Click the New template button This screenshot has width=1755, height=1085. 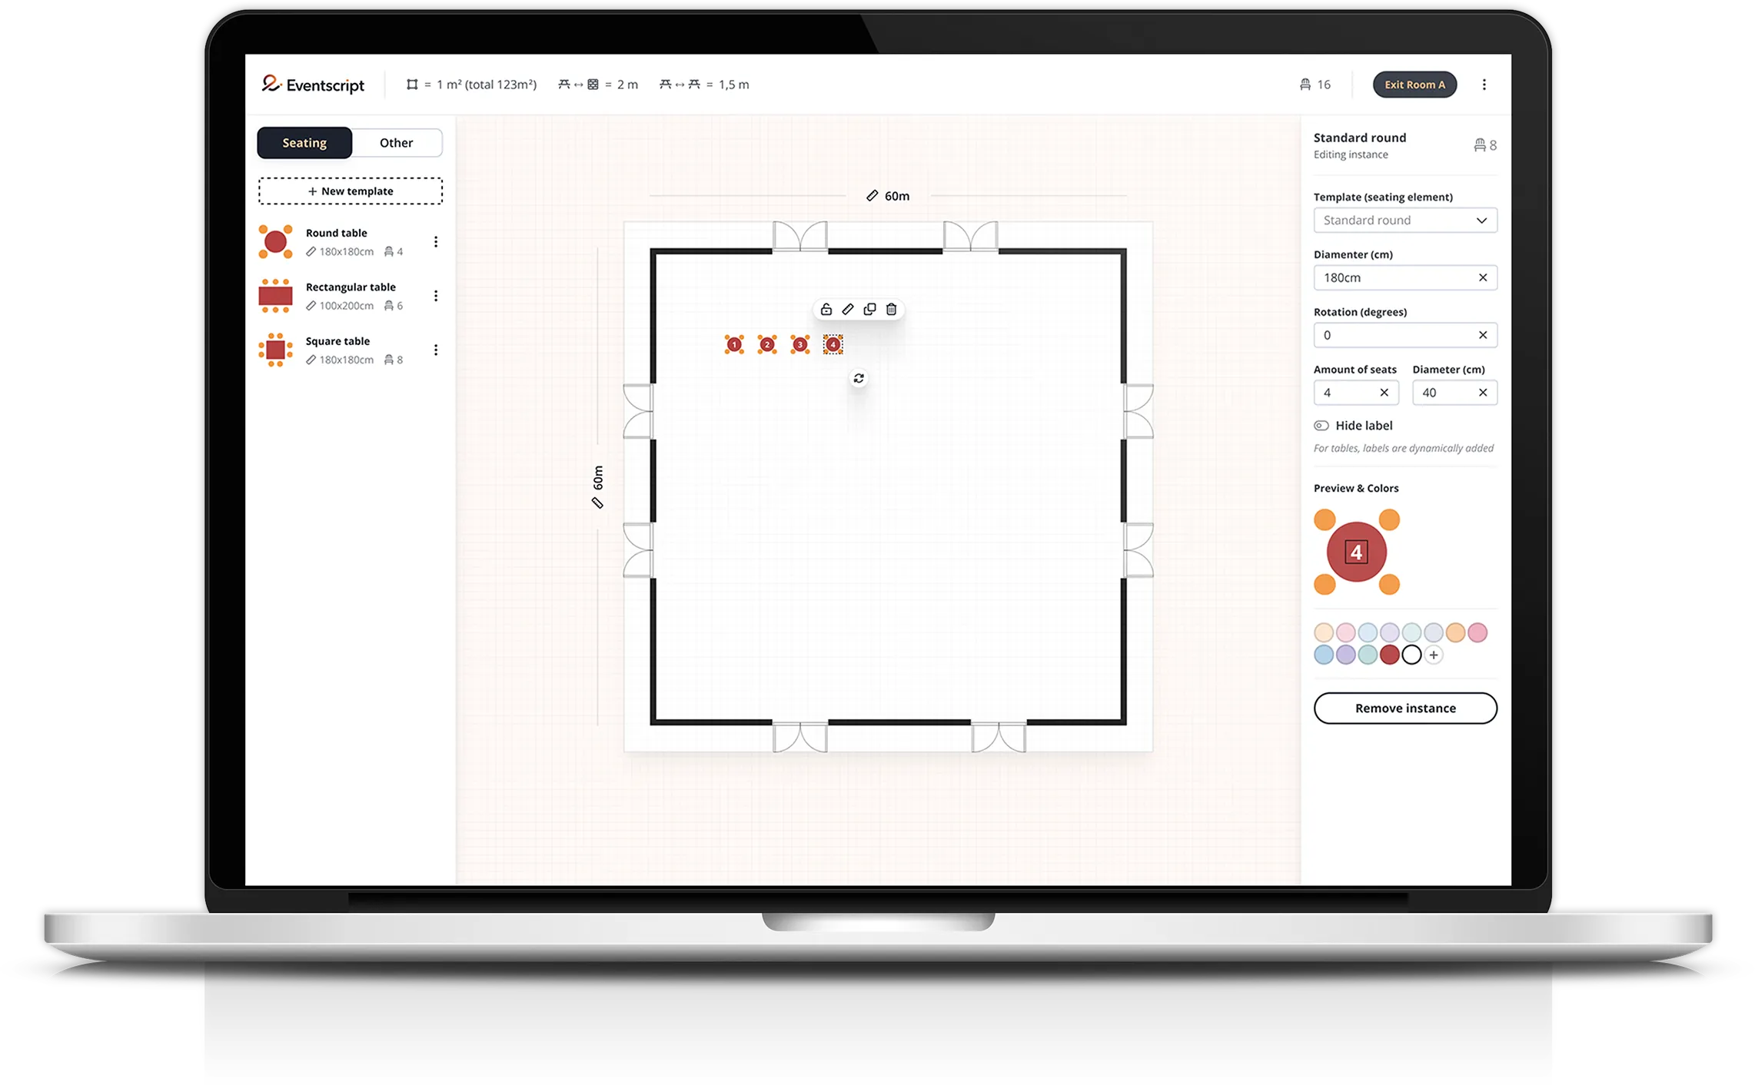point(351,191)
